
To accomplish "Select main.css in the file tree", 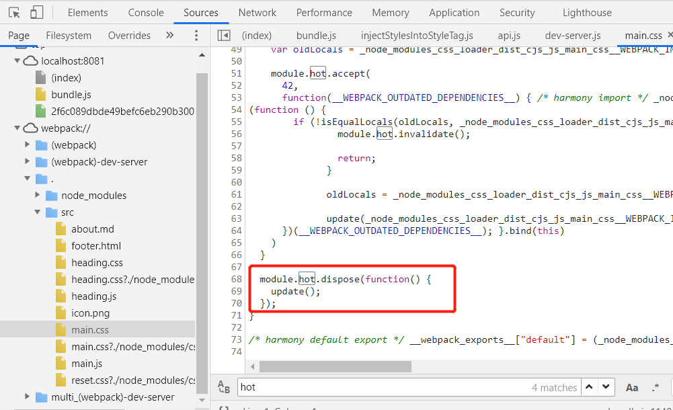I will pos(90,329).
